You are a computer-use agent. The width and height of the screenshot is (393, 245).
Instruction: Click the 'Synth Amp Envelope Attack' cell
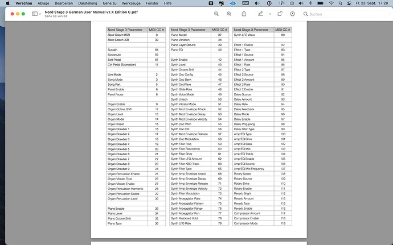(190, 174)
